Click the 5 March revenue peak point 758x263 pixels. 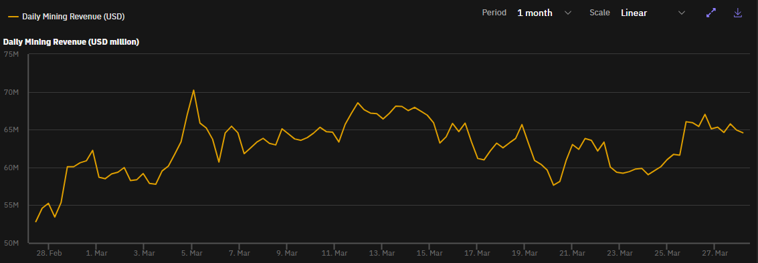(193, 89)
